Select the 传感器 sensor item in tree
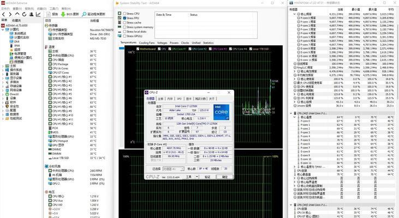Screen dimensions: 399x218 (16, 62)
